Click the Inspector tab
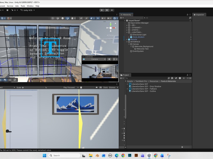 pyautogui.click(x=199, y=15)
